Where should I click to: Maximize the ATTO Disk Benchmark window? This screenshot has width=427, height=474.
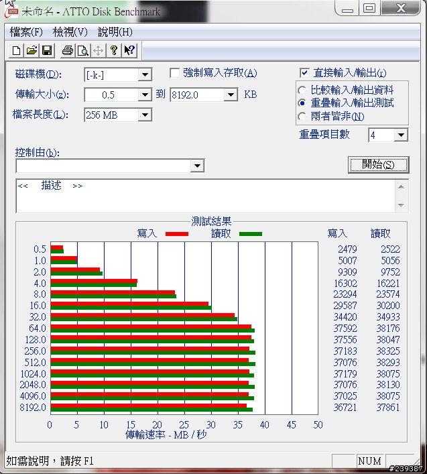[369, 8]
